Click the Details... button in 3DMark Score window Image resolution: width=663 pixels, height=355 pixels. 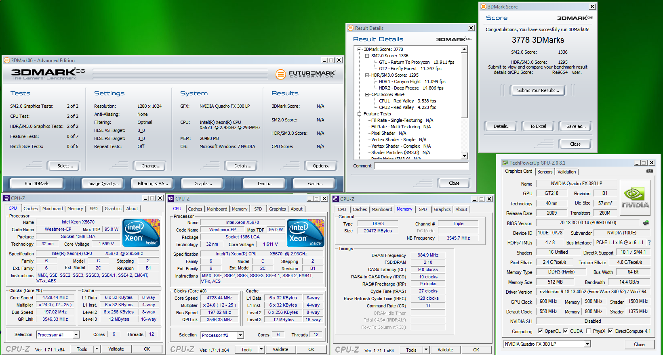pos(502,126)
